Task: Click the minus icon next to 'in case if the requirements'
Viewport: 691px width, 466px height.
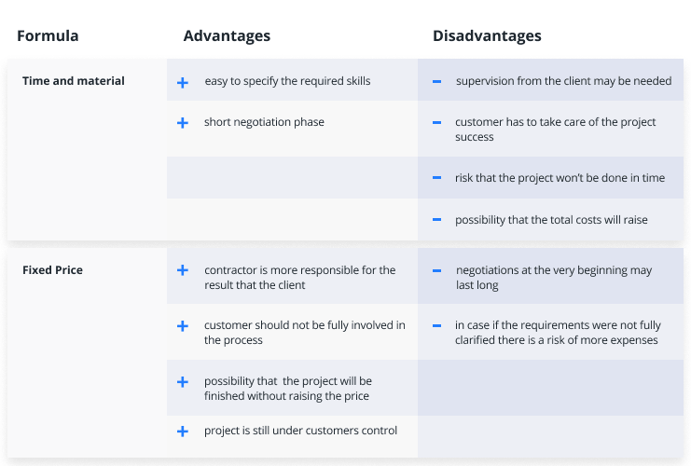Action: (x=436, y=326)
